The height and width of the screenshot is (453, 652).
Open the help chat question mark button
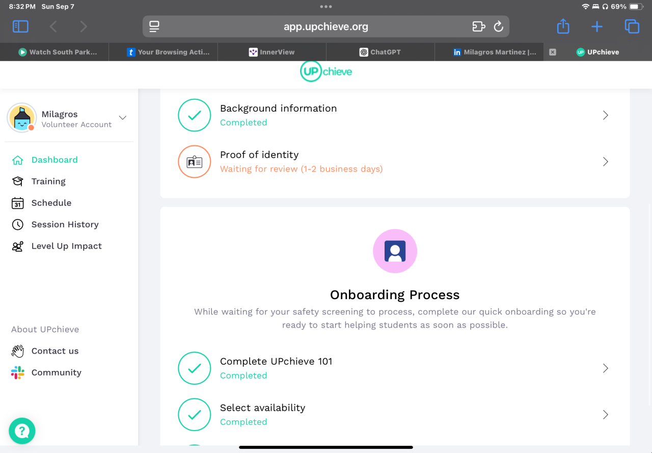[x=22, y=431]
